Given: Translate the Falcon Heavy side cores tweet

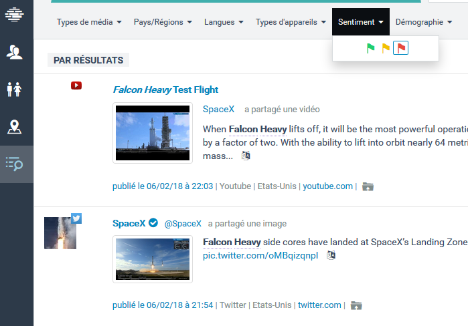Looking at the screenshot, I should point(331,255).
